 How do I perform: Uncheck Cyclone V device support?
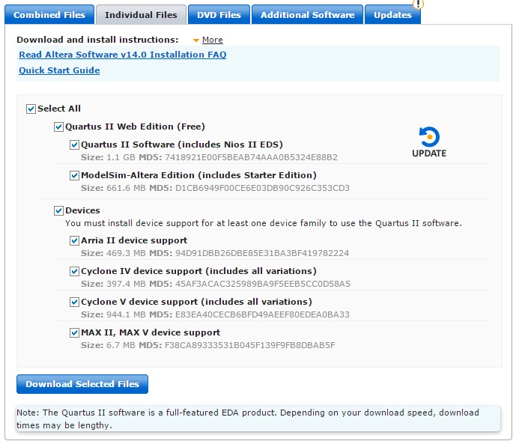coord(75,302)
